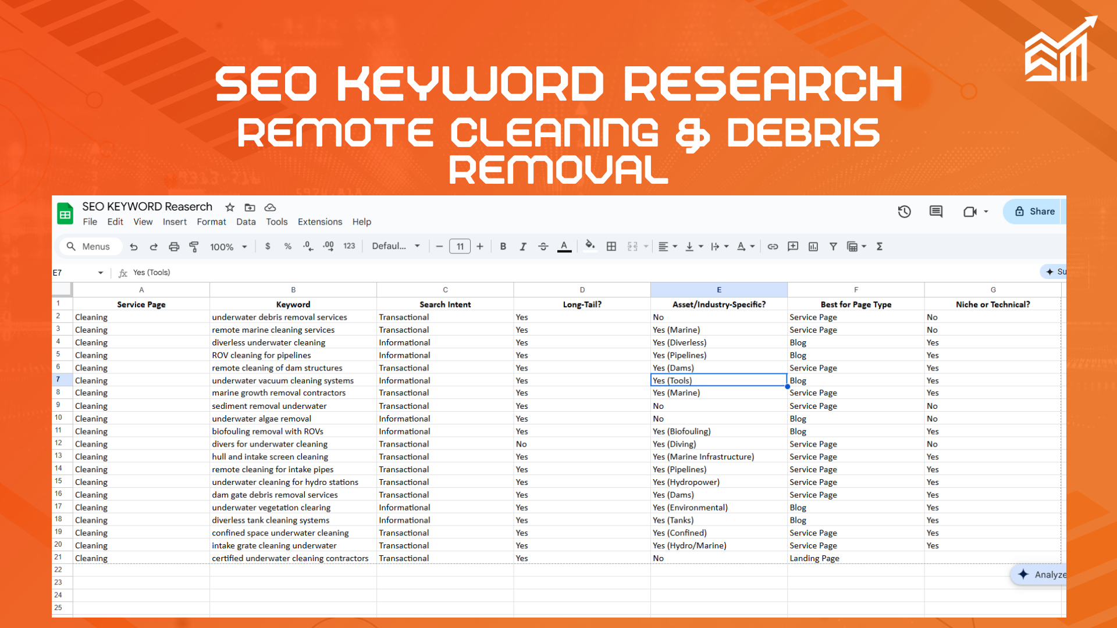Image resolution: width=1117 pixels, height=628 pixels.
Task: Click the Meet camera icon
Action: (970, 212)
